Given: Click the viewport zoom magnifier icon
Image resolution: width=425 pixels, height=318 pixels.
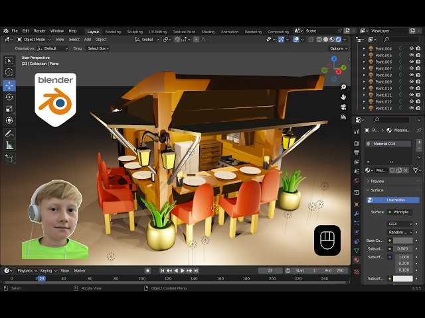Looking at the screenshot, I should [x=343, y=87].
